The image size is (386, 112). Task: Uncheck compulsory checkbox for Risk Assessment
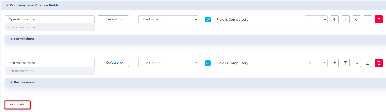208,63
